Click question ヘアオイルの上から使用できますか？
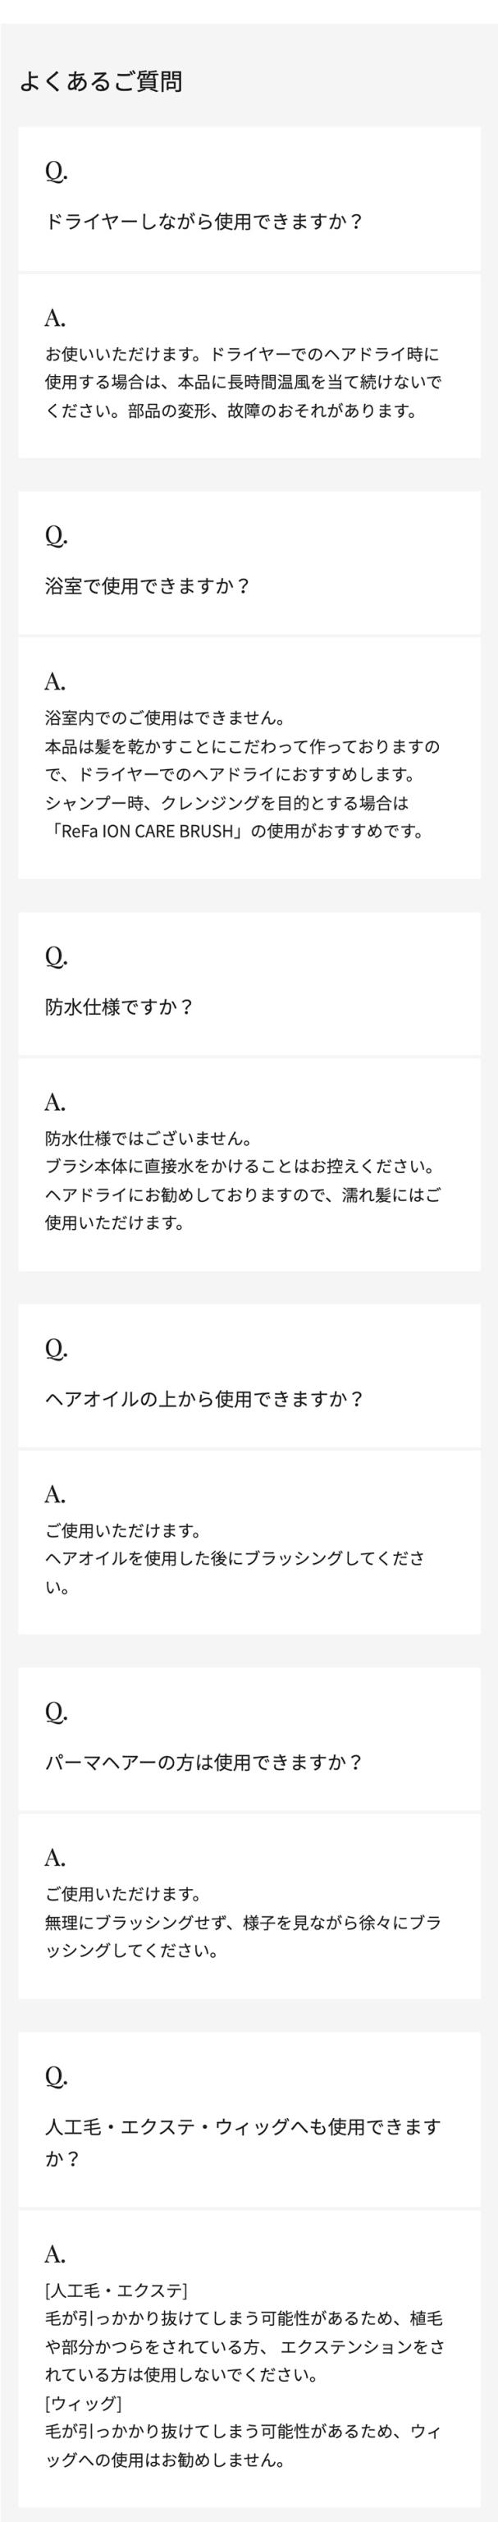The image size is (498, 2522). point(203,1398)
